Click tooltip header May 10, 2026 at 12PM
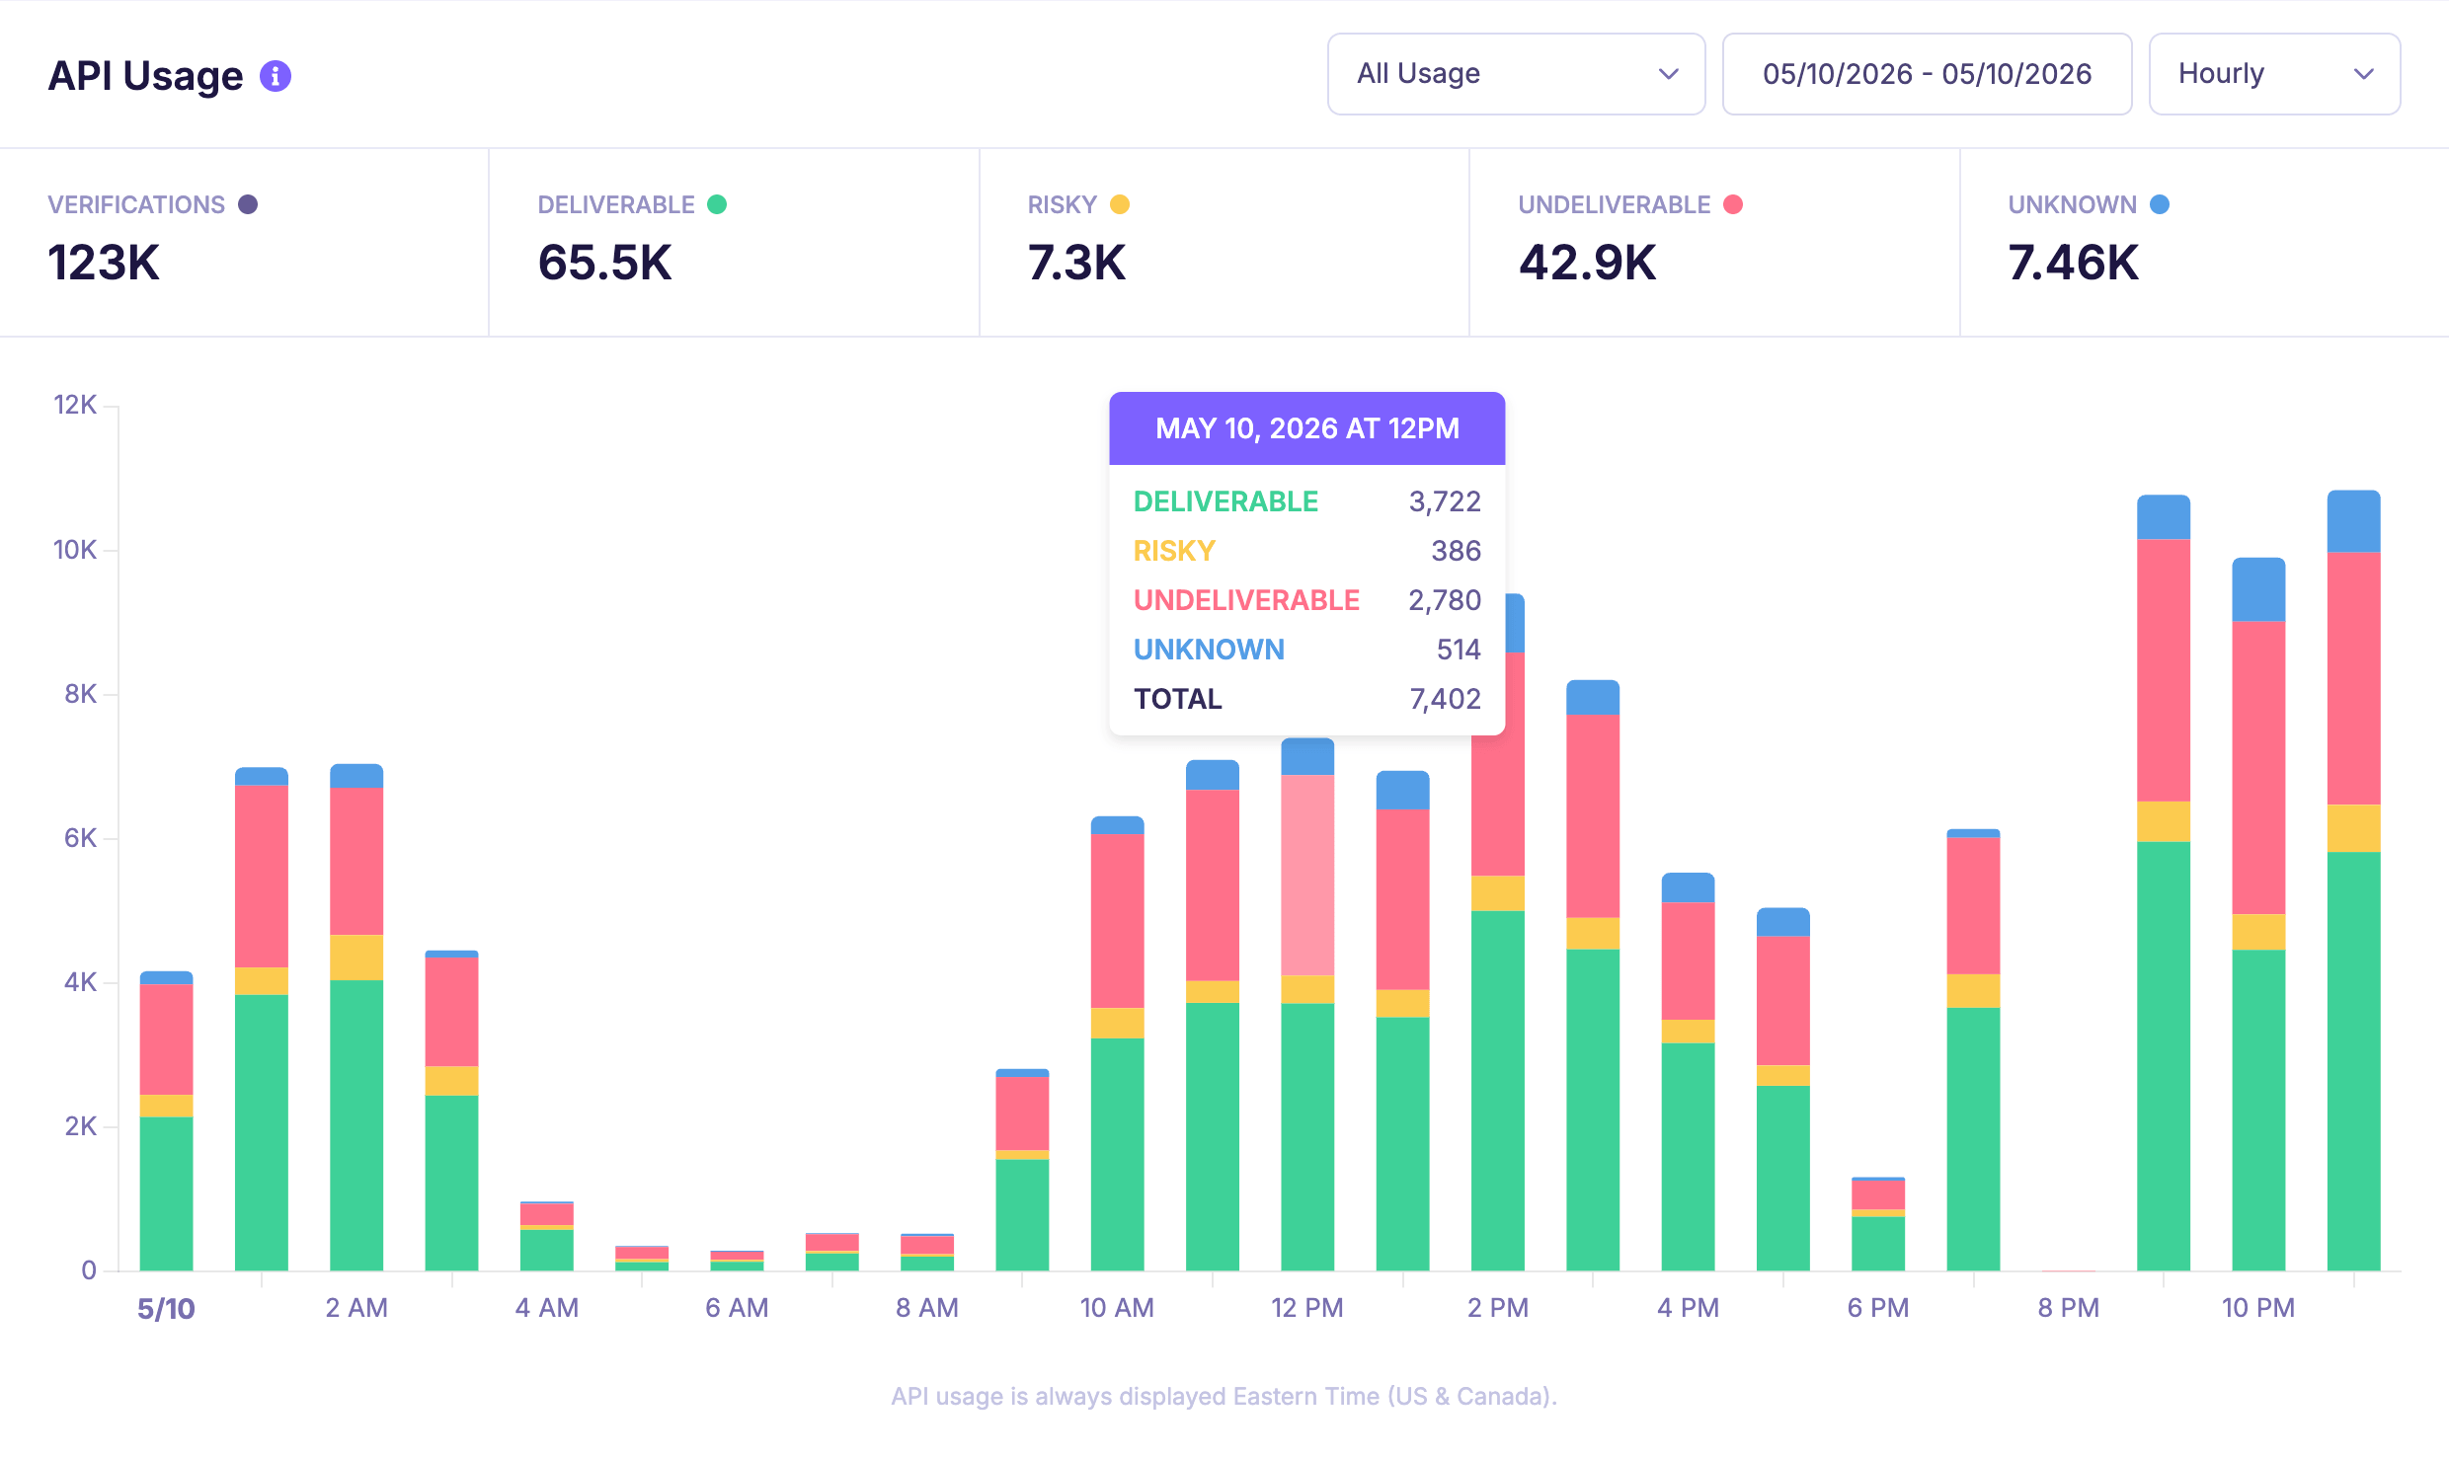2449x1459 pixels. (1307, 428)
